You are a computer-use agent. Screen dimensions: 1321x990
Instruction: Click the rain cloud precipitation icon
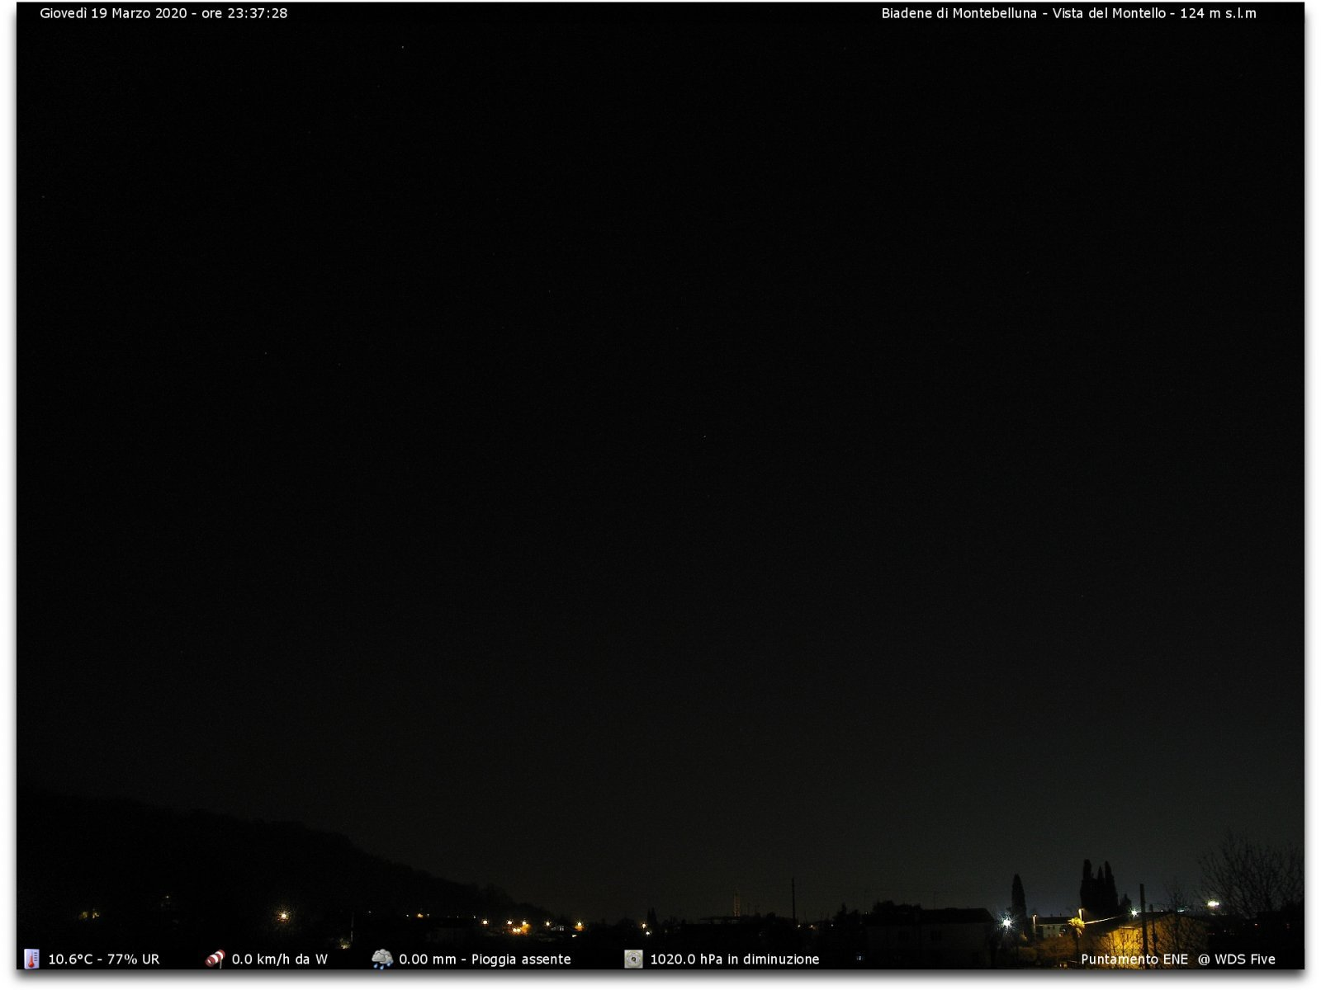point(382,959)
